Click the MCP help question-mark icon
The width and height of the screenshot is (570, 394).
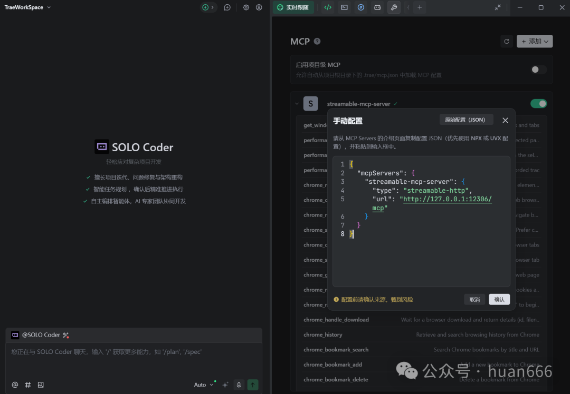(317, 42)
